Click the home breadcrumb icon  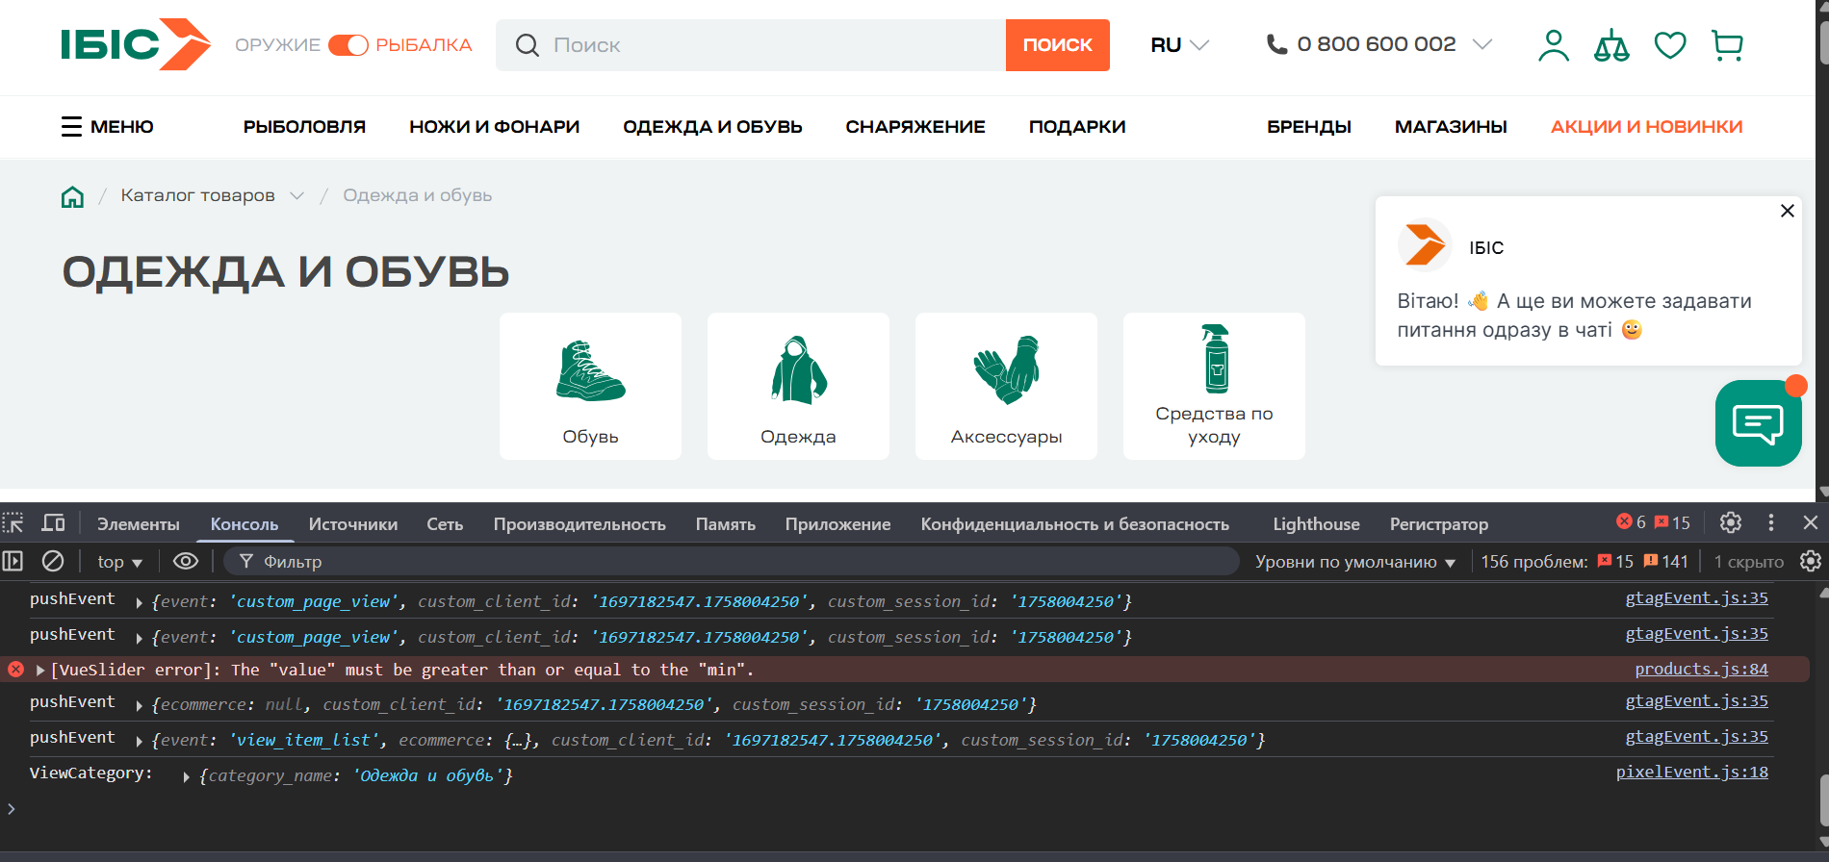click(x=72, y=197)
